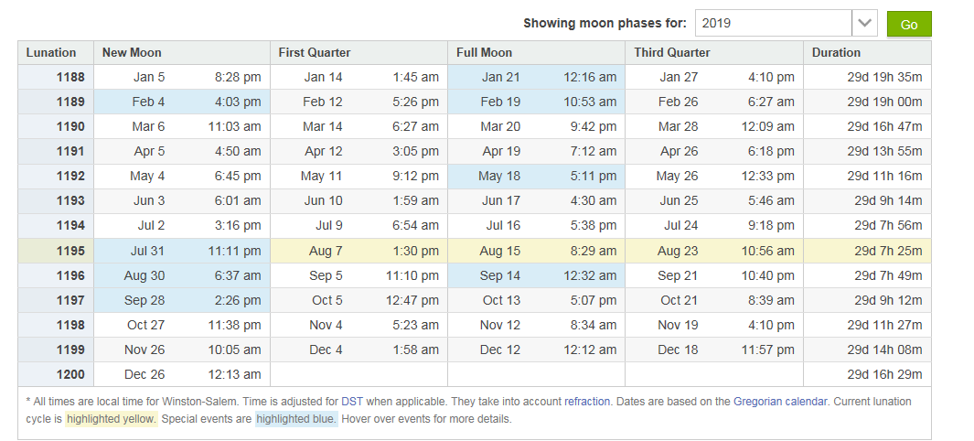The width and height of the screenshot is (974, 441).
Task: Select lunation number 1195 row
Action: (475, 251)
